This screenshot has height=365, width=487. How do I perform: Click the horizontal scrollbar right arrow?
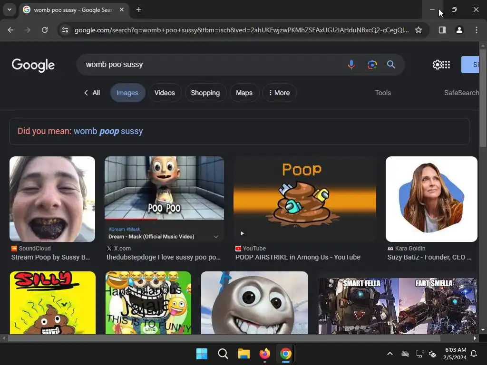coord(475,338)
